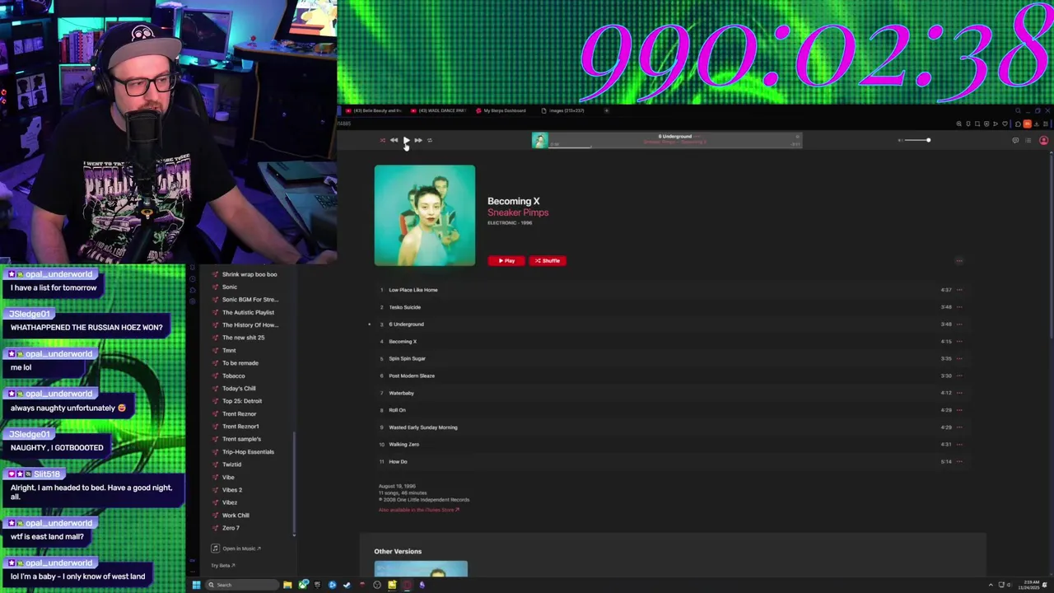Open Today's Chill playlist

239,389
